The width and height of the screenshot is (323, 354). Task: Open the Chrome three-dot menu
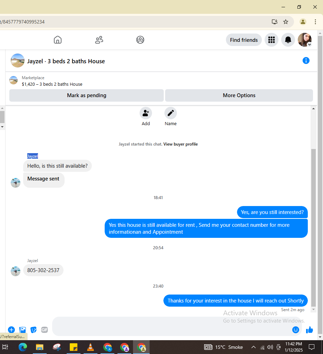click(x=315, y=22)
